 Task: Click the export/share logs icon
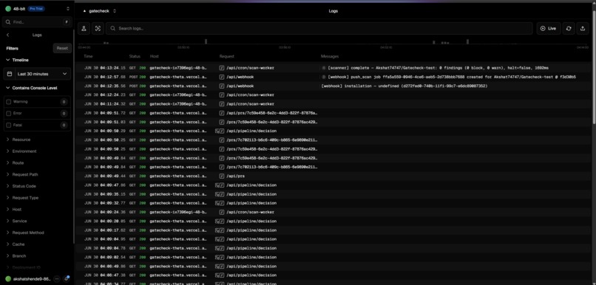tap(582, 29)
